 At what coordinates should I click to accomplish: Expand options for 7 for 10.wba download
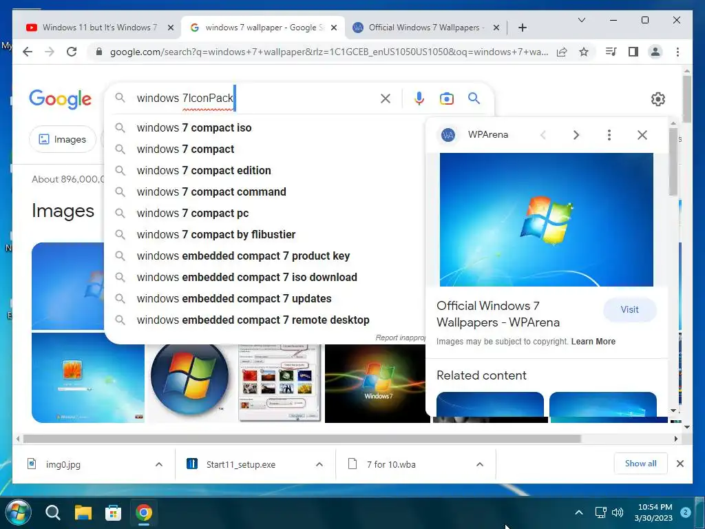[480, 464]
